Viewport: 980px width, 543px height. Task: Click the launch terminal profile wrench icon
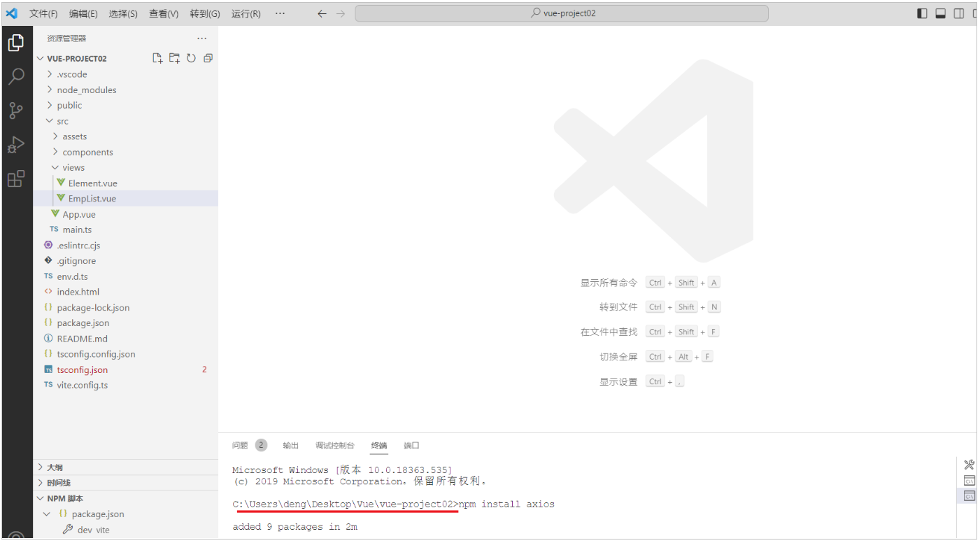tap(969, 464)
